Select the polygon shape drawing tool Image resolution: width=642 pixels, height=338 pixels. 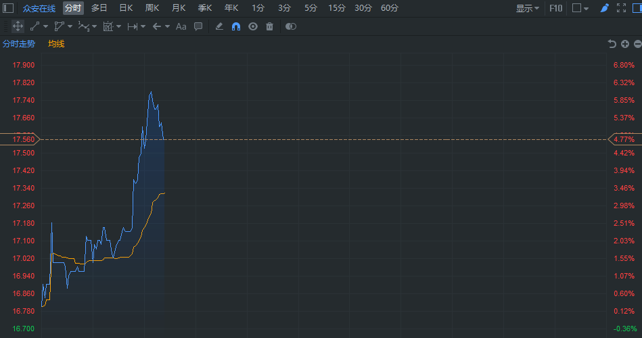click(60, 26)
